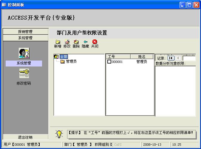The height and width of the screenshot is (149, 201).
Task: Close the 控制面板 window
Action: 197,5
